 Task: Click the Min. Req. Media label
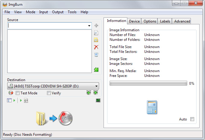pos(123,71)
